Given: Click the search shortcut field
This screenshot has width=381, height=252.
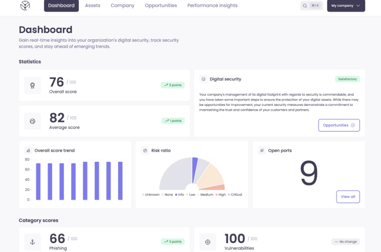Looking at the screenshot, I should 312,6.
